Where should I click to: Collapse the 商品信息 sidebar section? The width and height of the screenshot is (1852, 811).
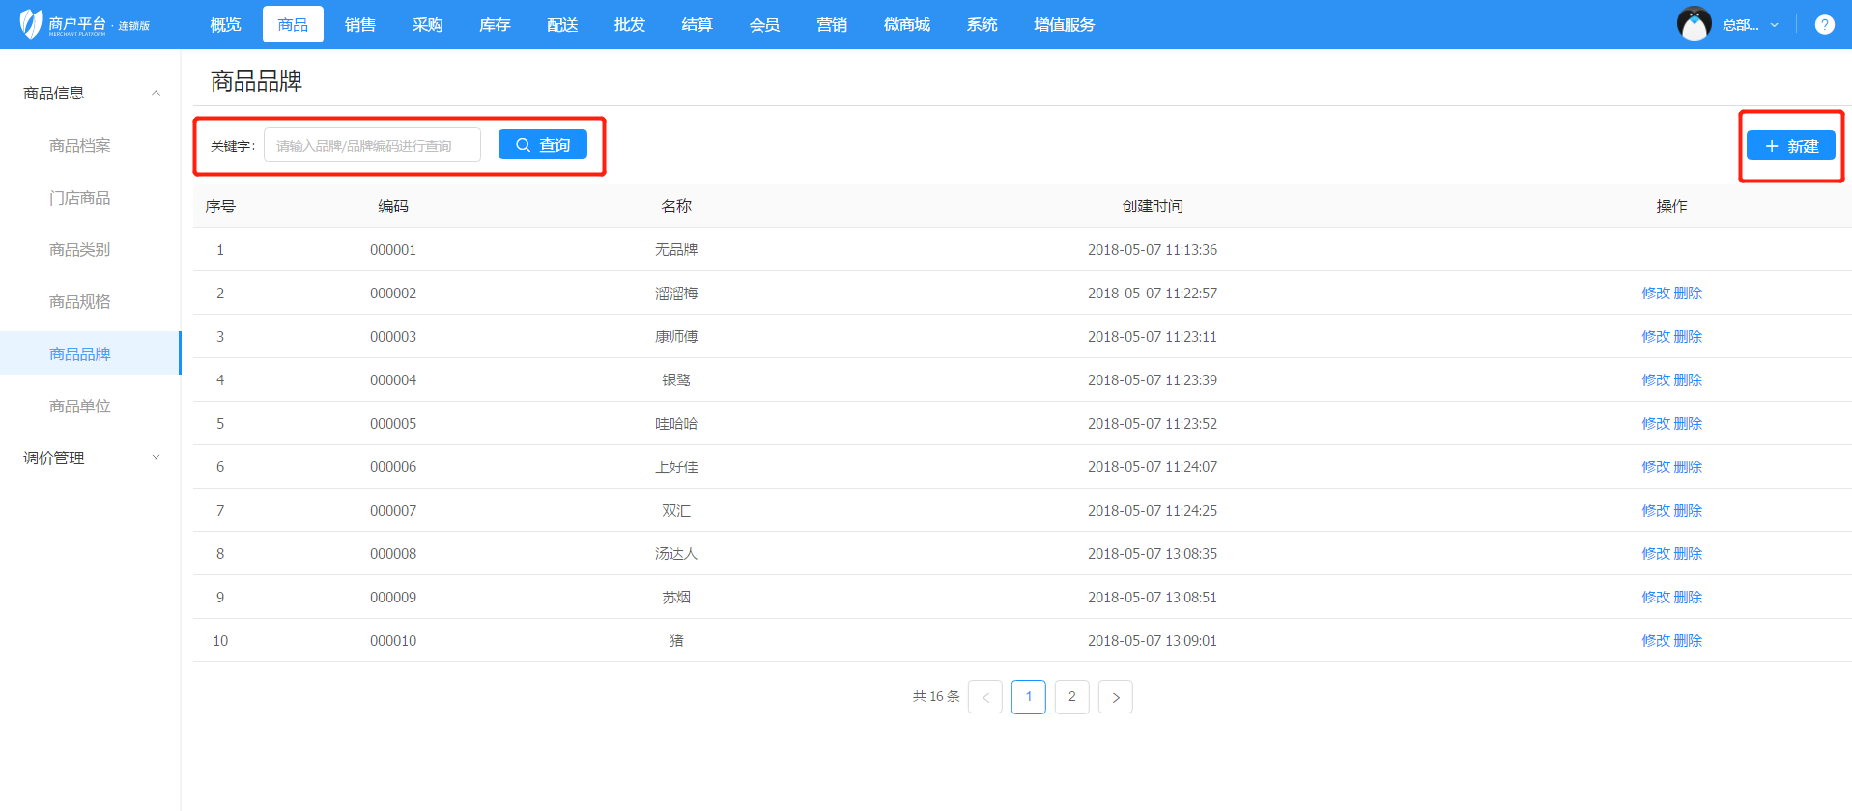156,94
